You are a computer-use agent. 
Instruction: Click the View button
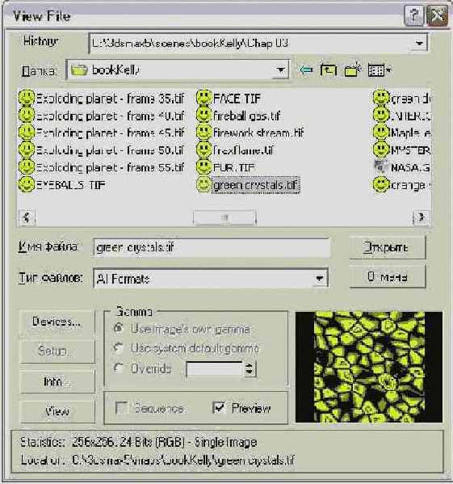point(57,411)
